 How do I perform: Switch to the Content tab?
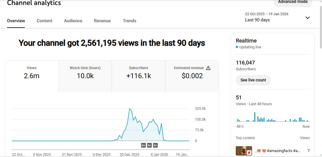tap(44, 21)
